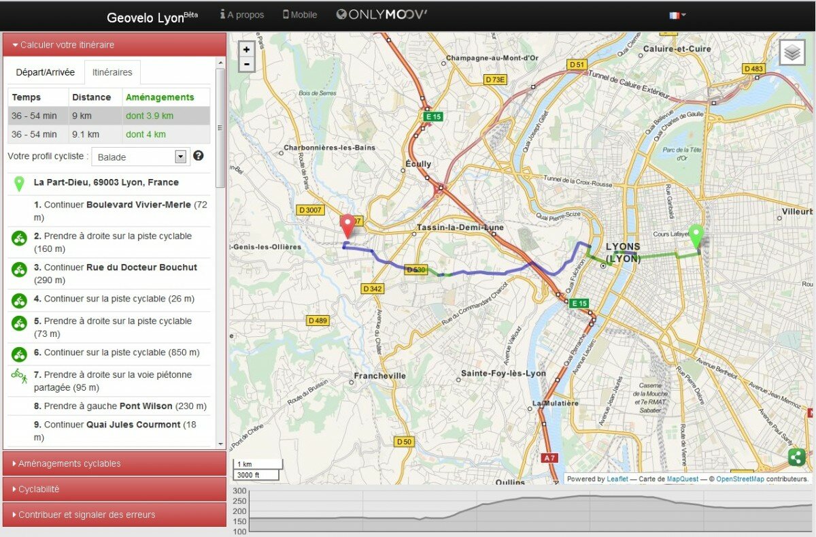Zoom out the map with minus button

click(x=246, y=65)
